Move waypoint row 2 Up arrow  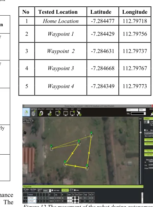73,201
